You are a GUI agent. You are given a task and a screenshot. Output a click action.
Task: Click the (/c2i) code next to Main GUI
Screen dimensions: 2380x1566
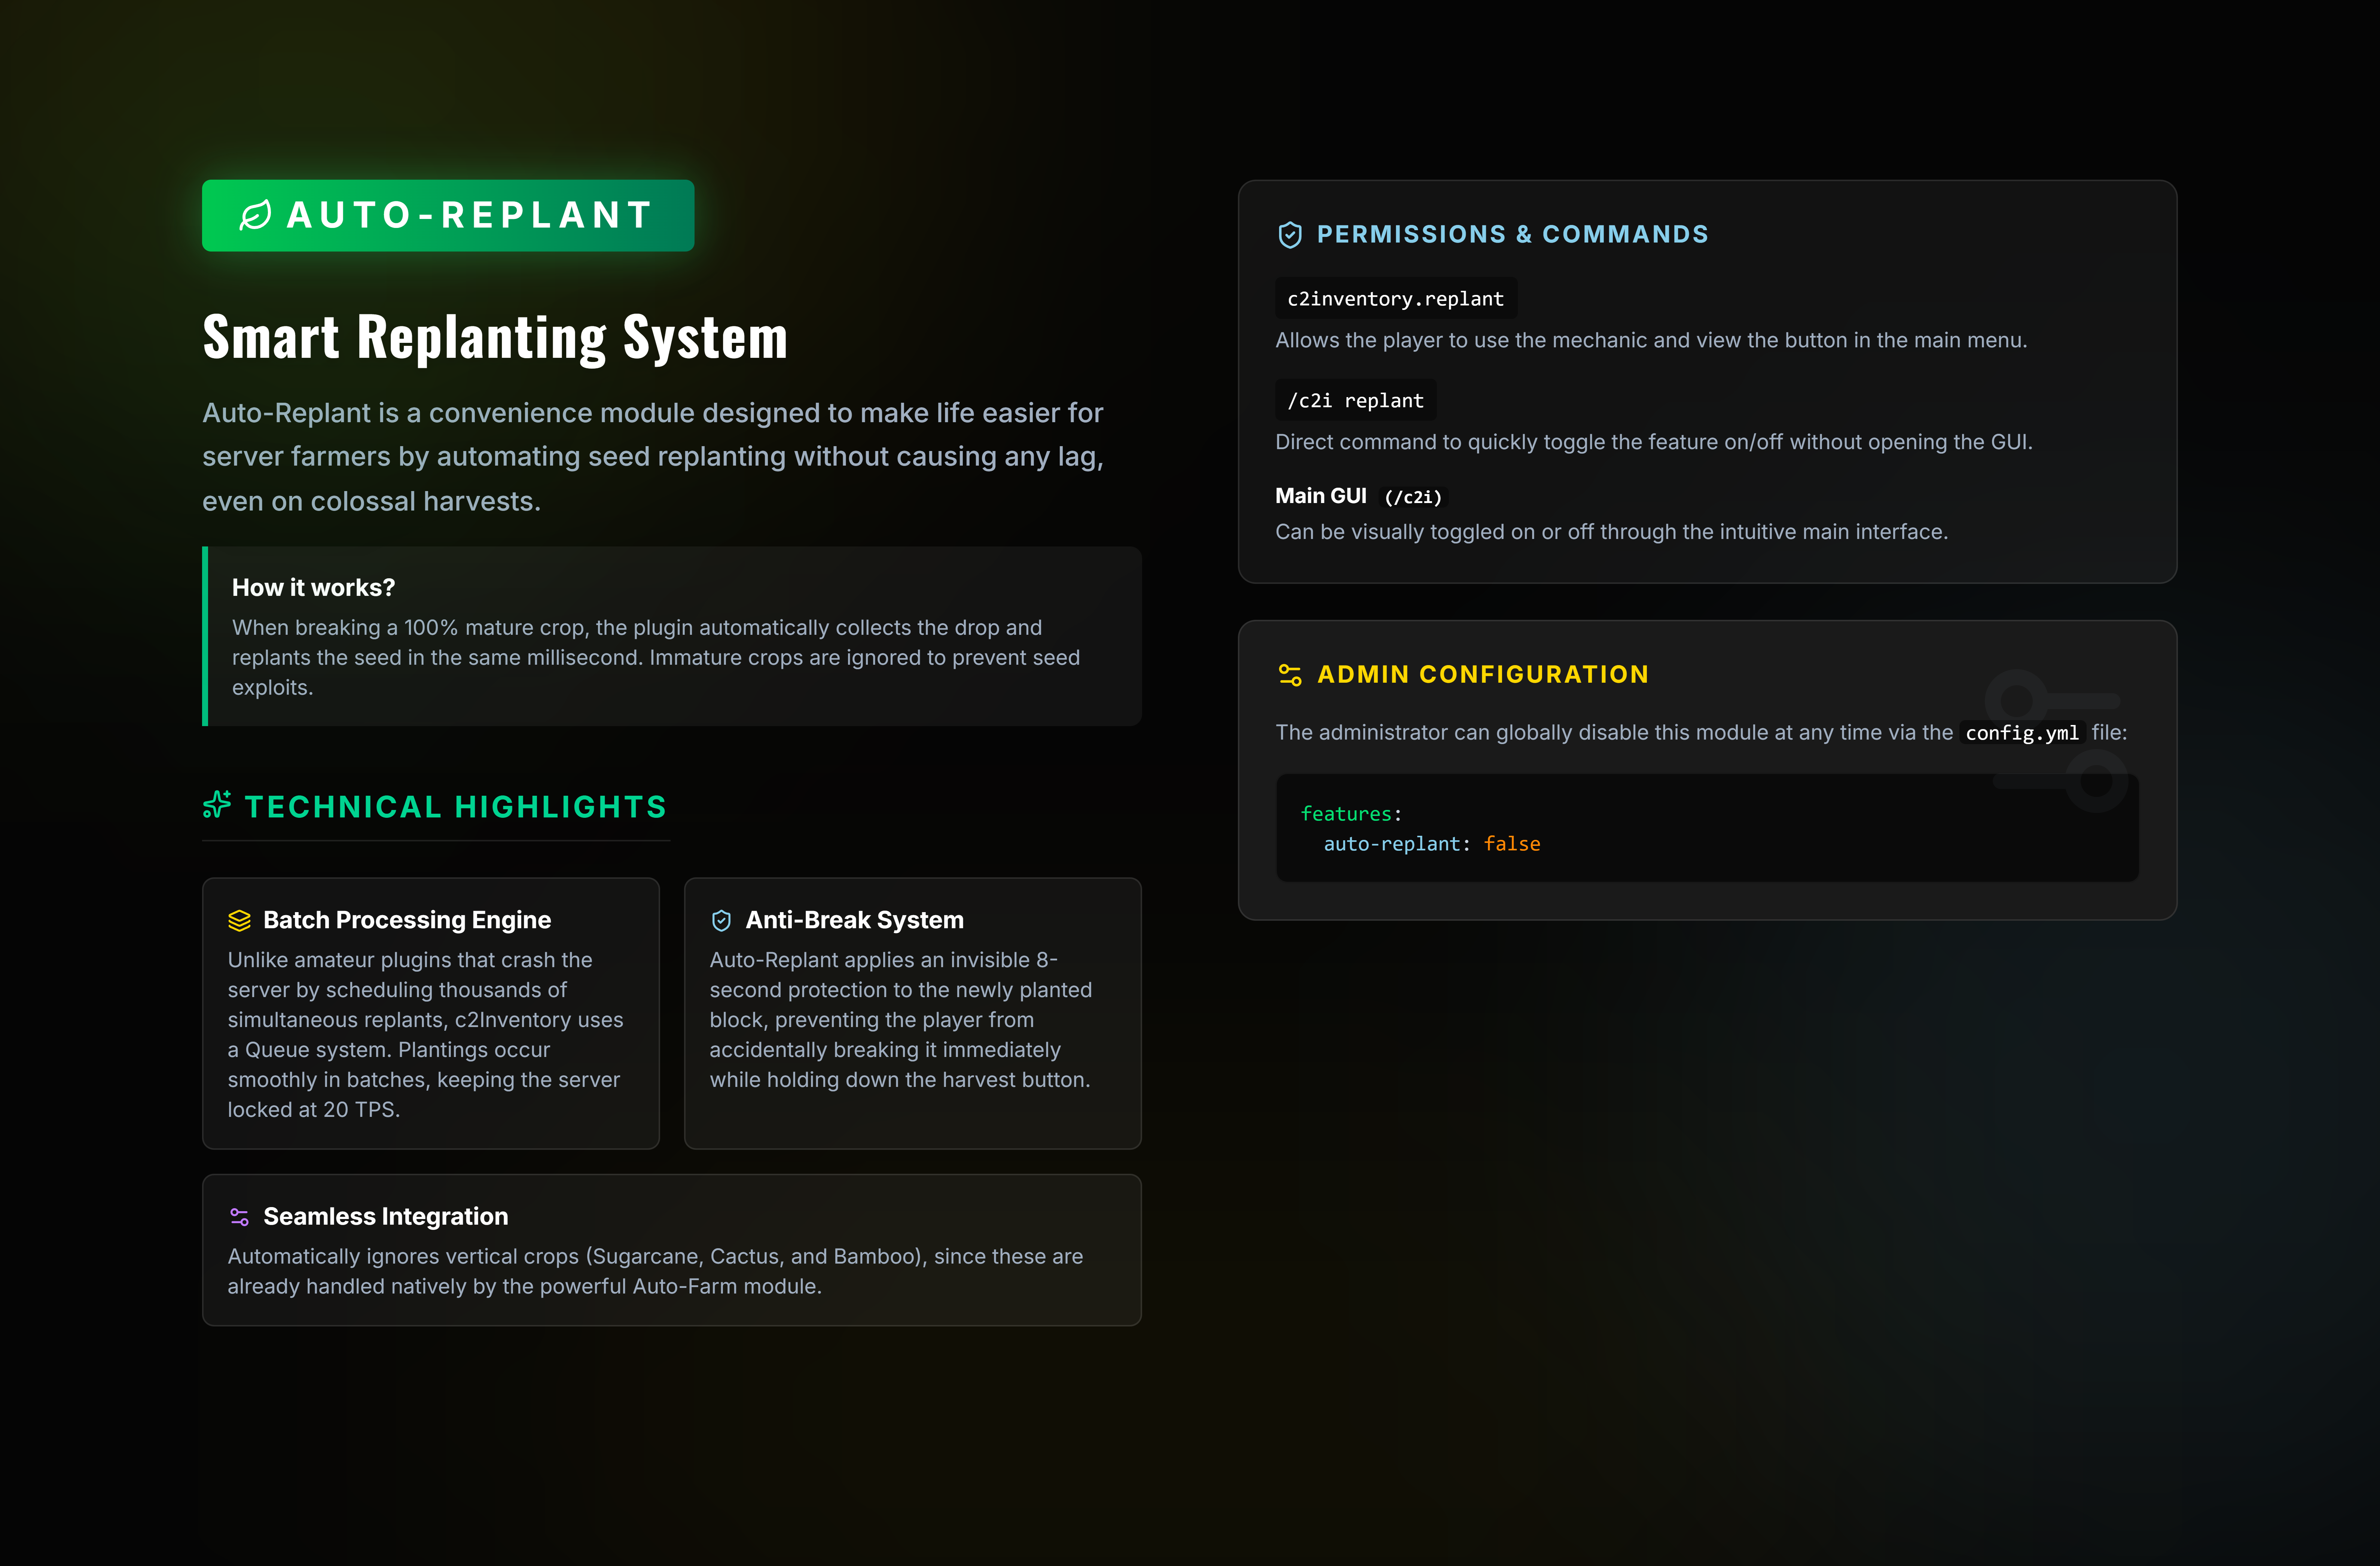(x=1413, y=497)
